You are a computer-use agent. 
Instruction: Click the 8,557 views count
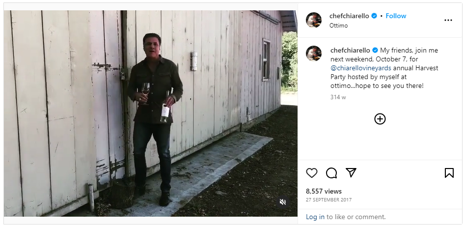(324, 191)
